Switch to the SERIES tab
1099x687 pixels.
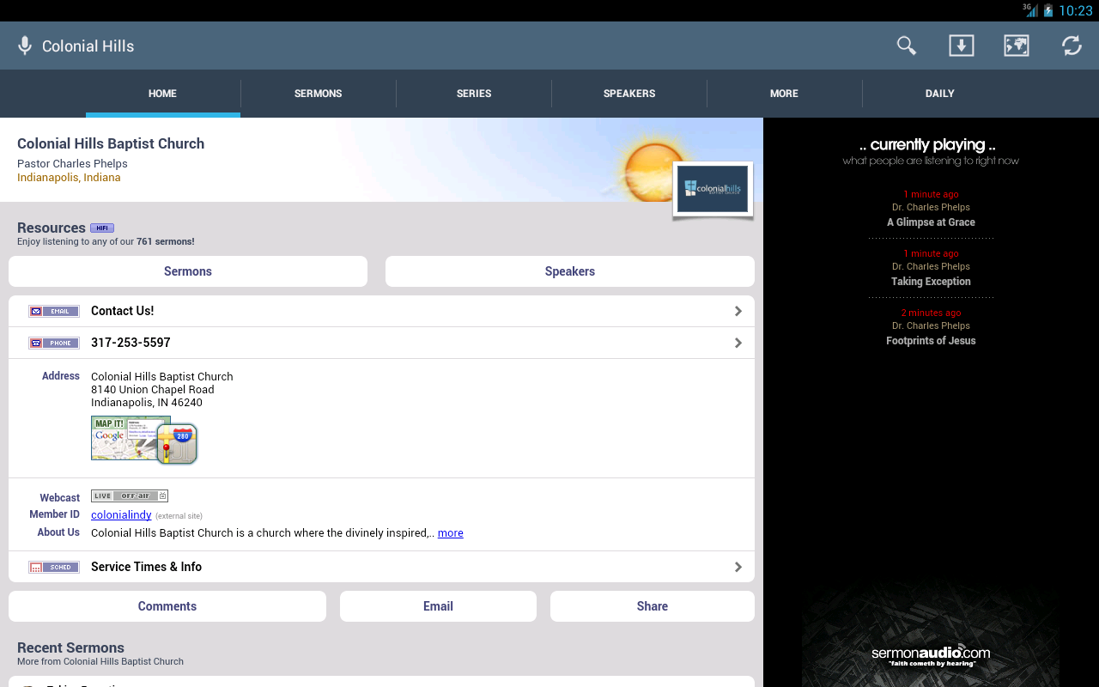(x=474, y=94)
